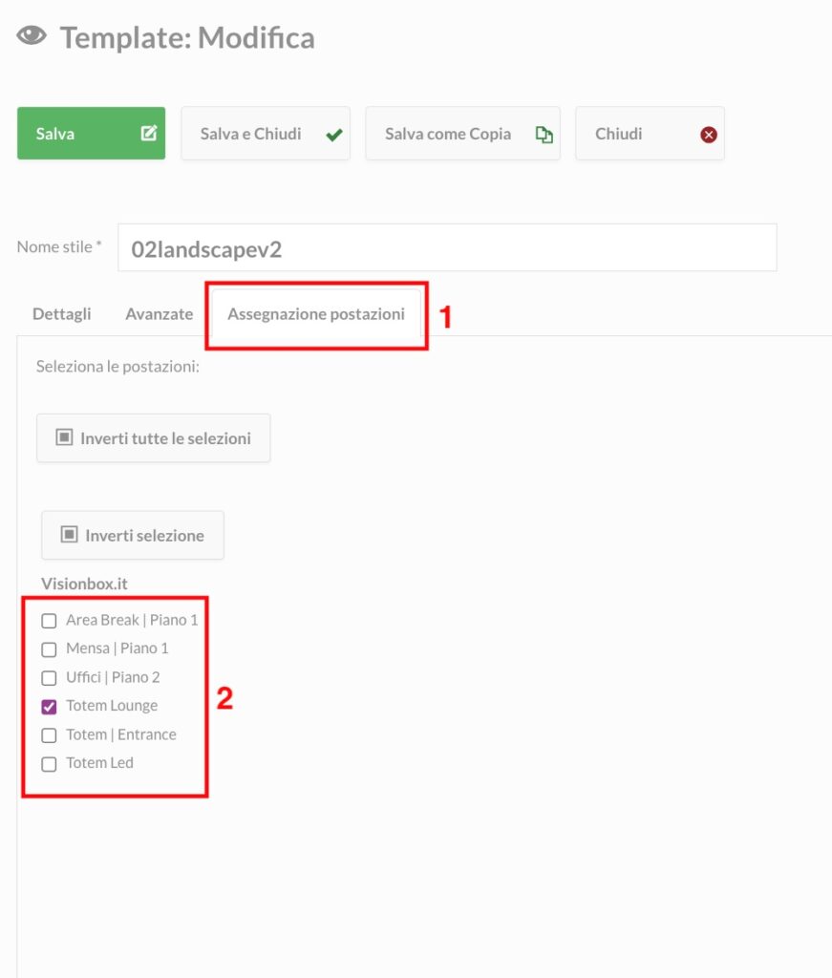
Task: Click the square icon on Inverti selezione
Action: (x=69, y=535)
